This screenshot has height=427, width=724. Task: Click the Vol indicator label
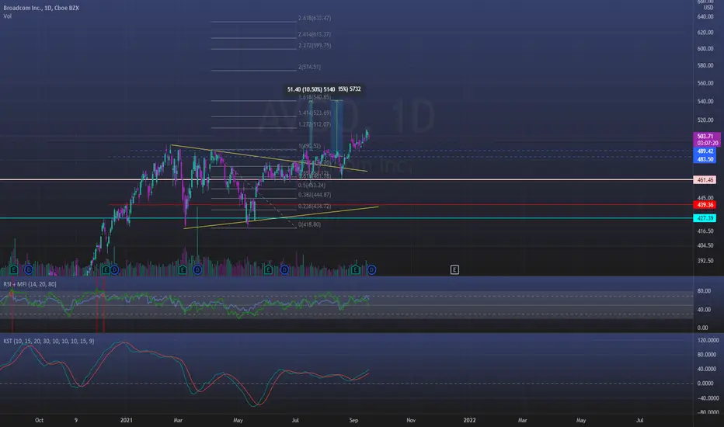click(x=8, y=16)
